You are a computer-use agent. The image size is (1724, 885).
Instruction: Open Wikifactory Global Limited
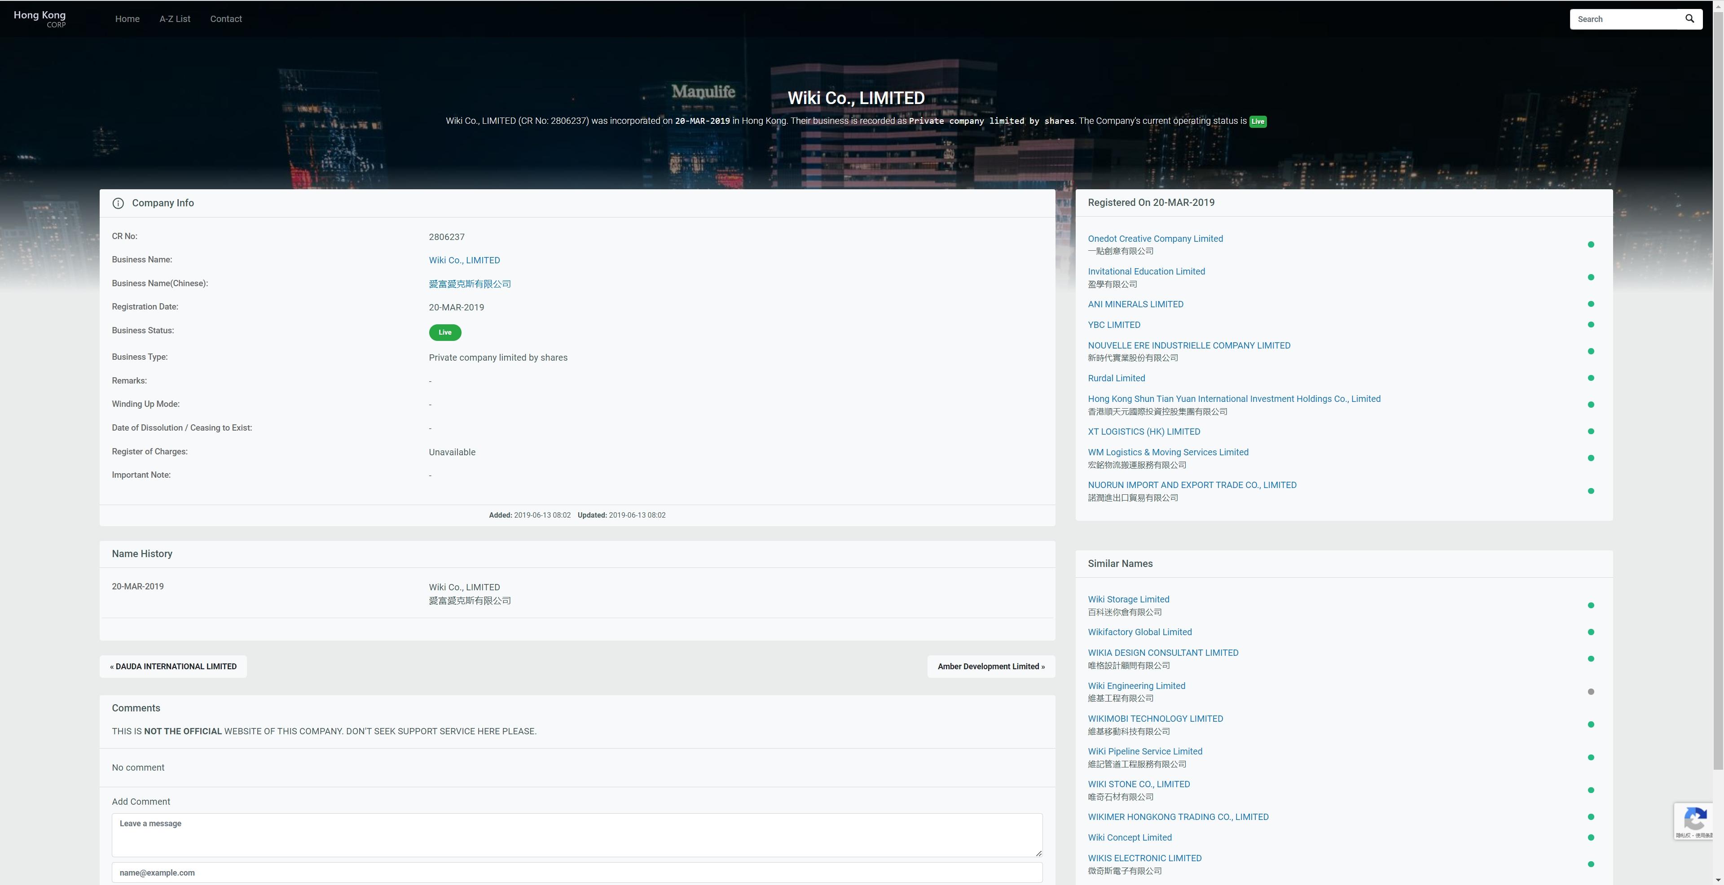tap(1140, 632)
